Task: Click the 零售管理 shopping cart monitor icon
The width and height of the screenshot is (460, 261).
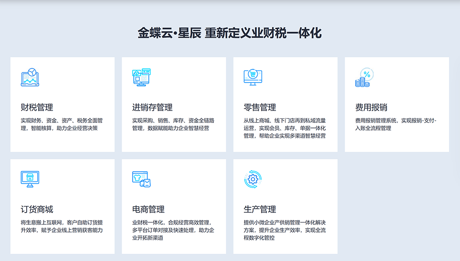Action: coord(253,77)
